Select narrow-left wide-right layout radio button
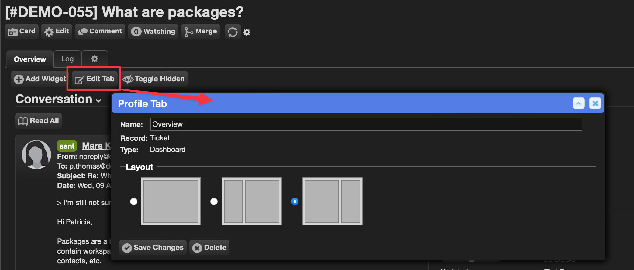The height and width of the screenshot is (270, 634). tap(214, 201)
